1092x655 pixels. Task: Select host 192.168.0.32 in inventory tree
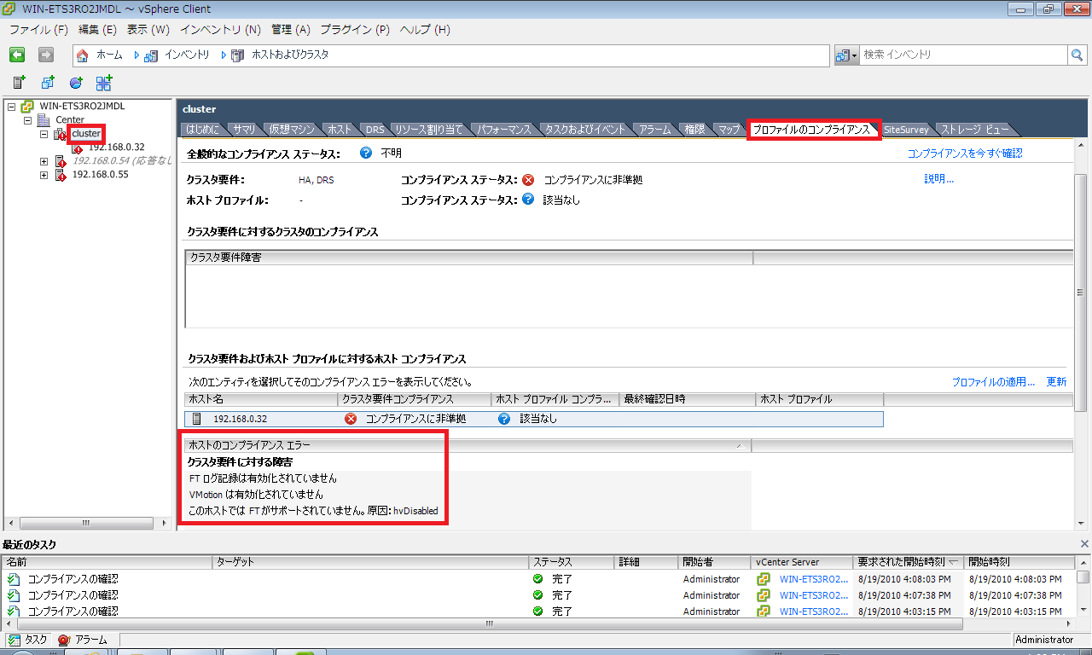pos(117,148)
